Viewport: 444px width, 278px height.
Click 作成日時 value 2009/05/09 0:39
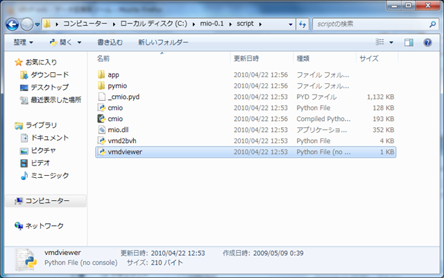click(278, 253)
